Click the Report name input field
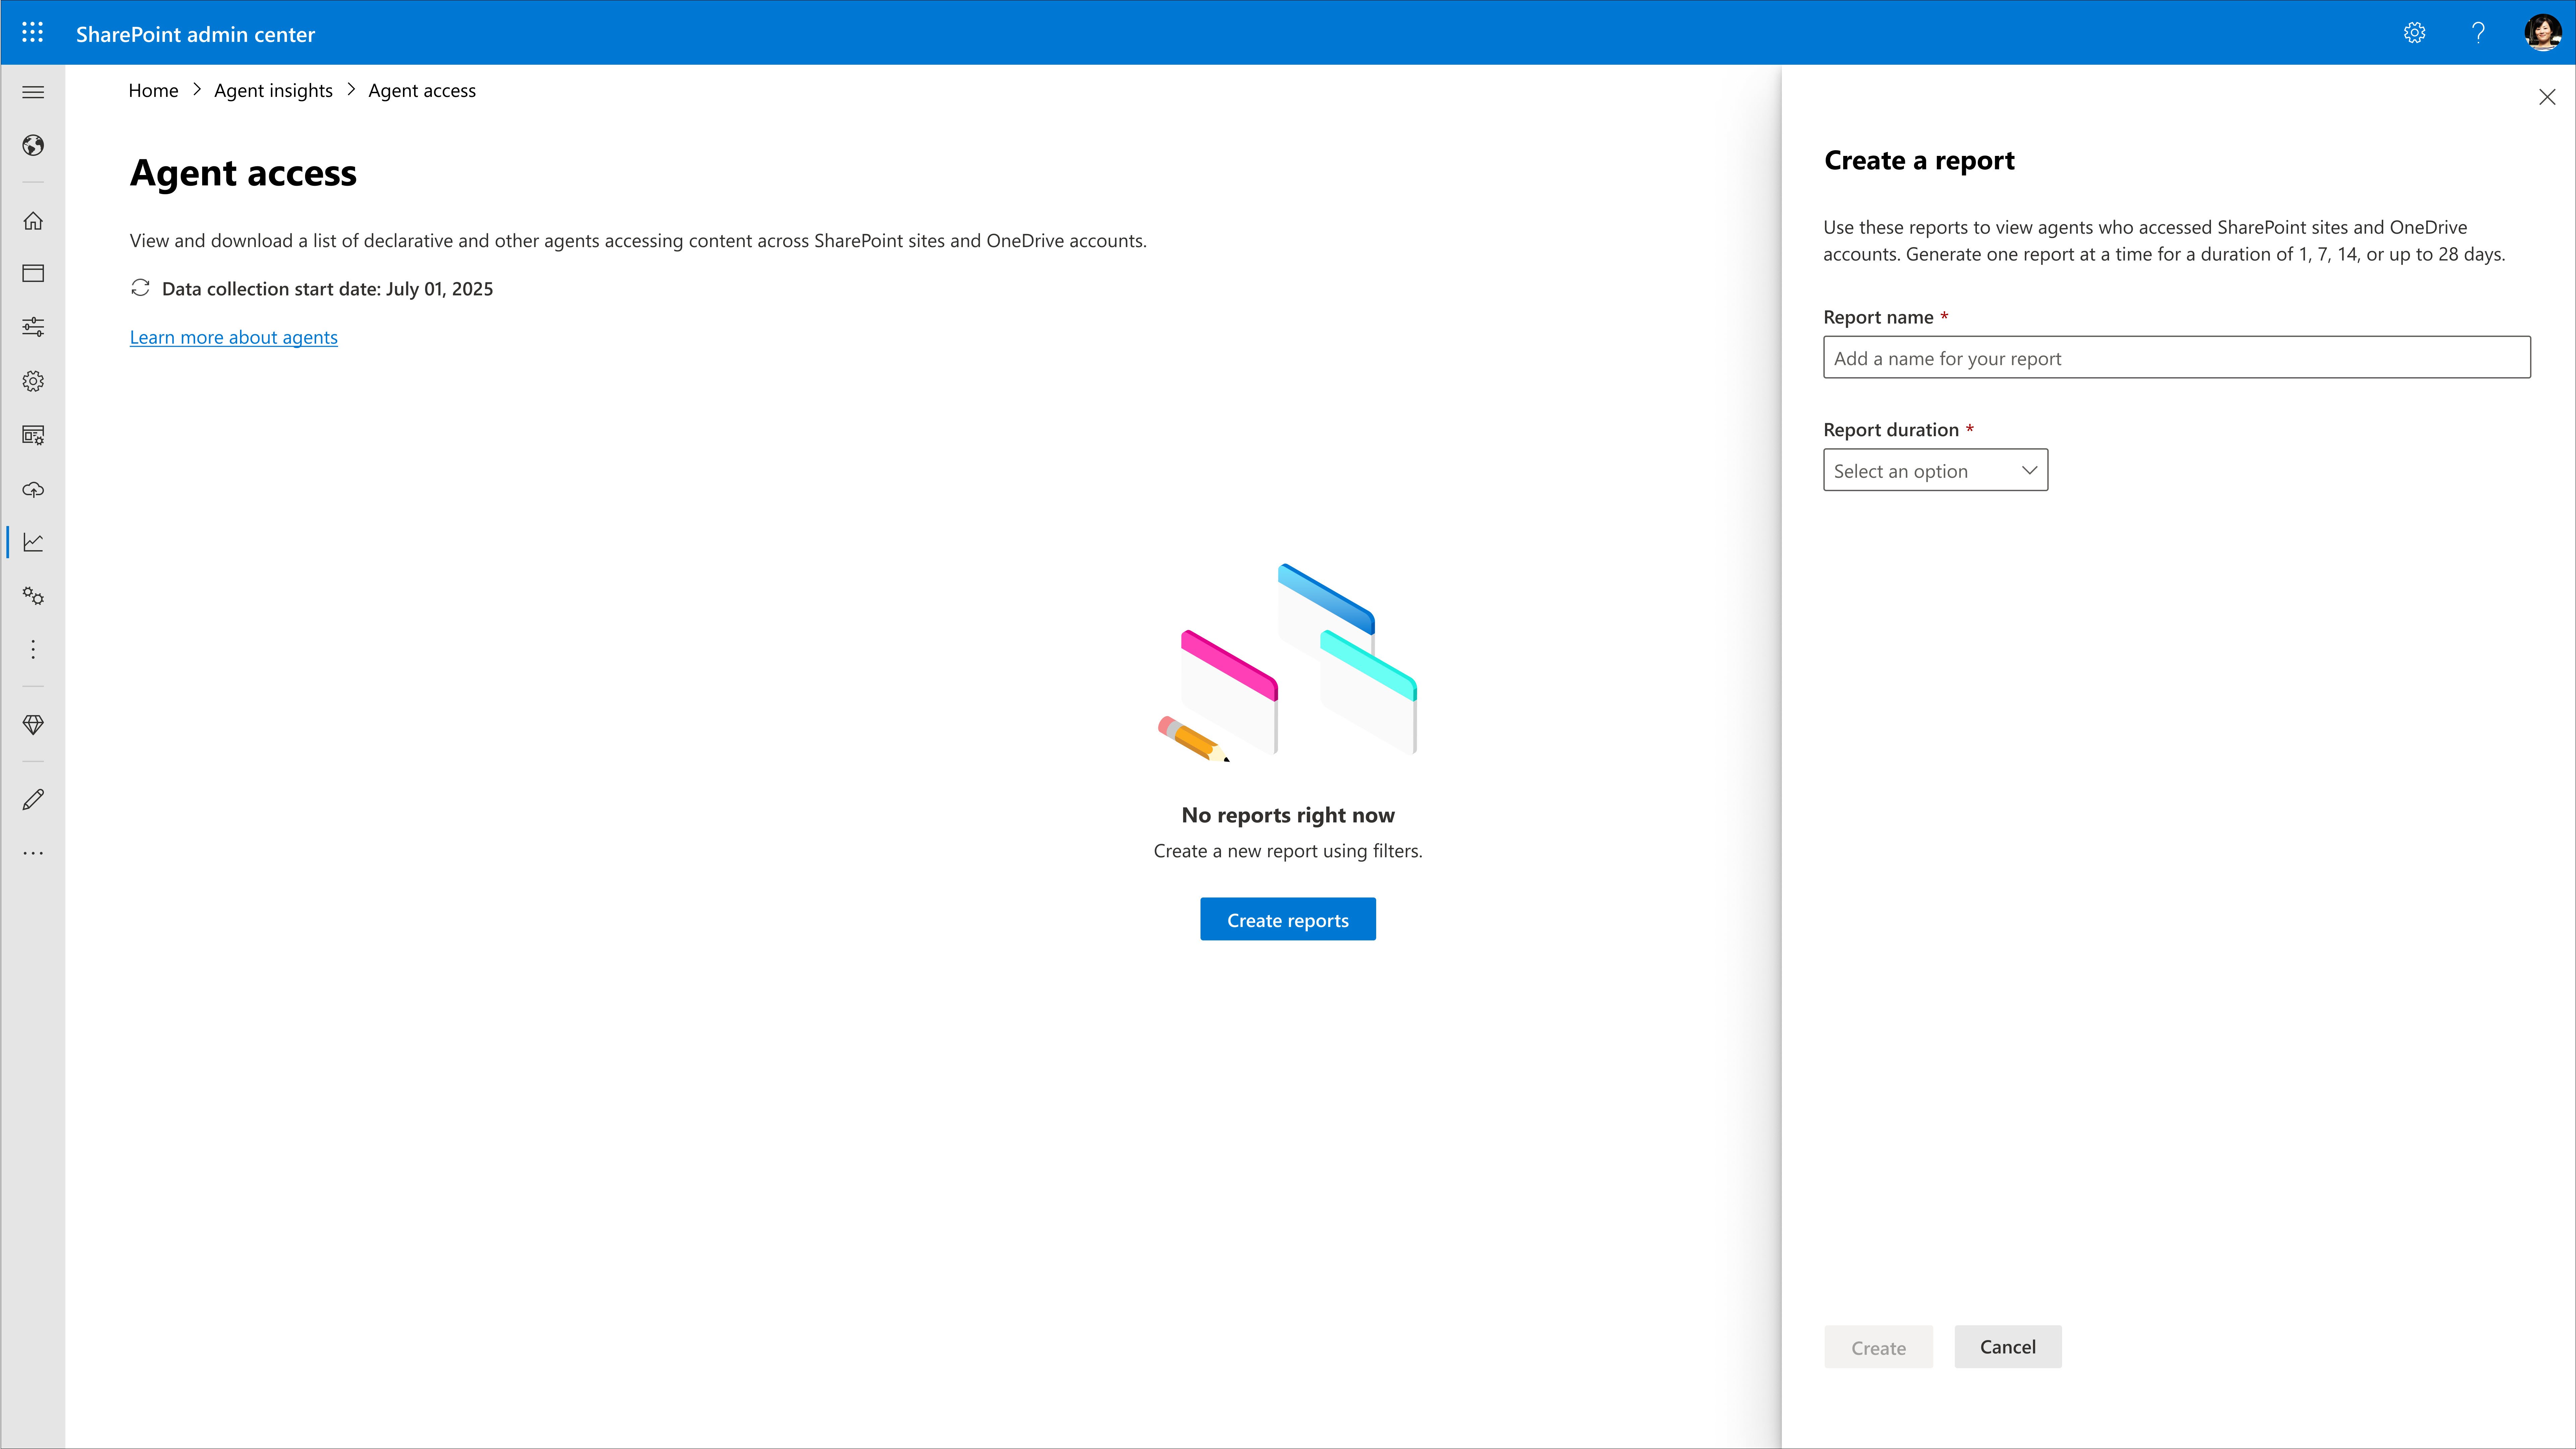The image size is (2576, 1449). (2176, 357)
